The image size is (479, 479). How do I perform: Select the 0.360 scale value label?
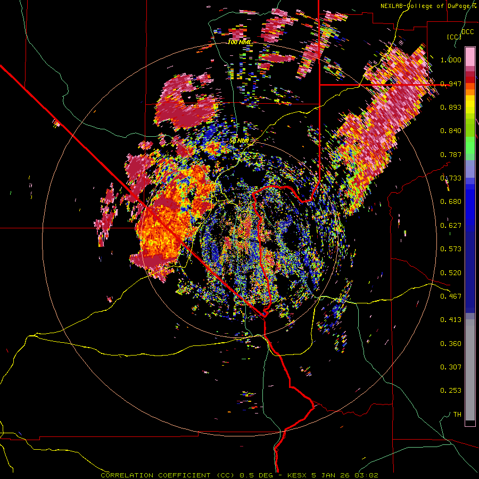pos(451,344)
